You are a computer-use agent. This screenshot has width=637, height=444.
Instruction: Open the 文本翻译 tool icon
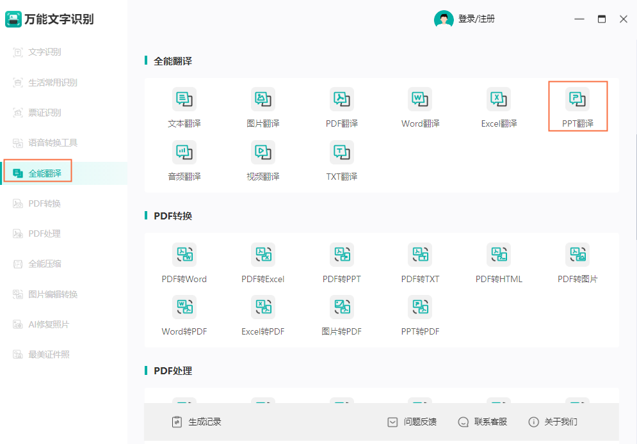click(x=184, y=99)
